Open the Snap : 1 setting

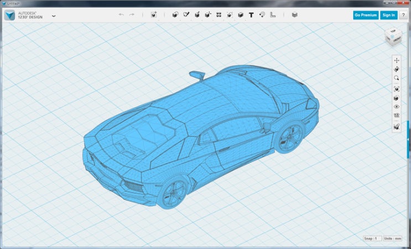(372, 239)
